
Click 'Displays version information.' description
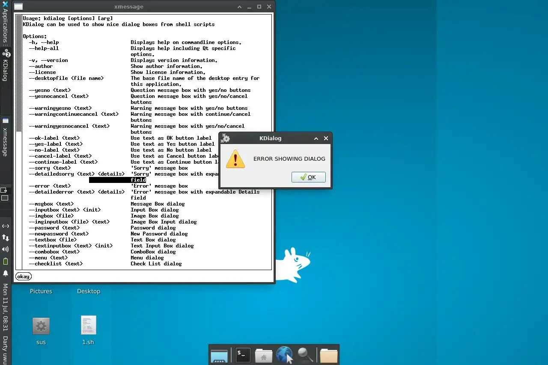coord(174,60)
